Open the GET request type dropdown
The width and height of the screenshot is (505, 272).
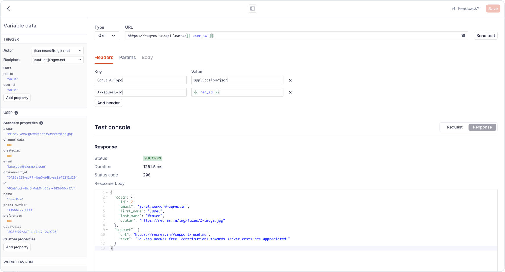tap(107, 36)
